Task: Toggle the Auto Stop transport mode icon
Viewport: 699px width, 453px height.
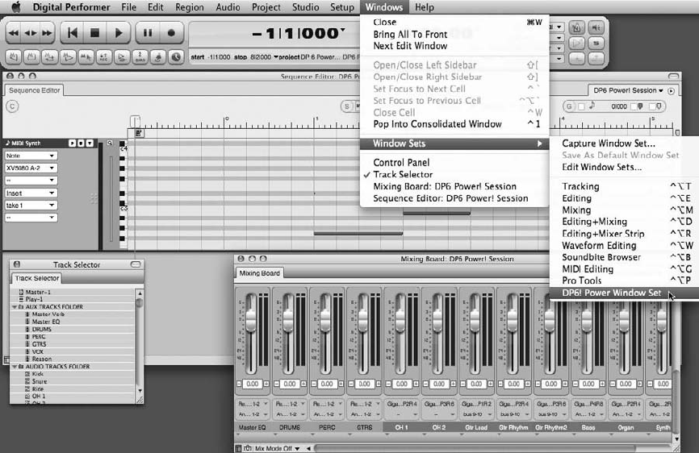Action: click(31, 57)
